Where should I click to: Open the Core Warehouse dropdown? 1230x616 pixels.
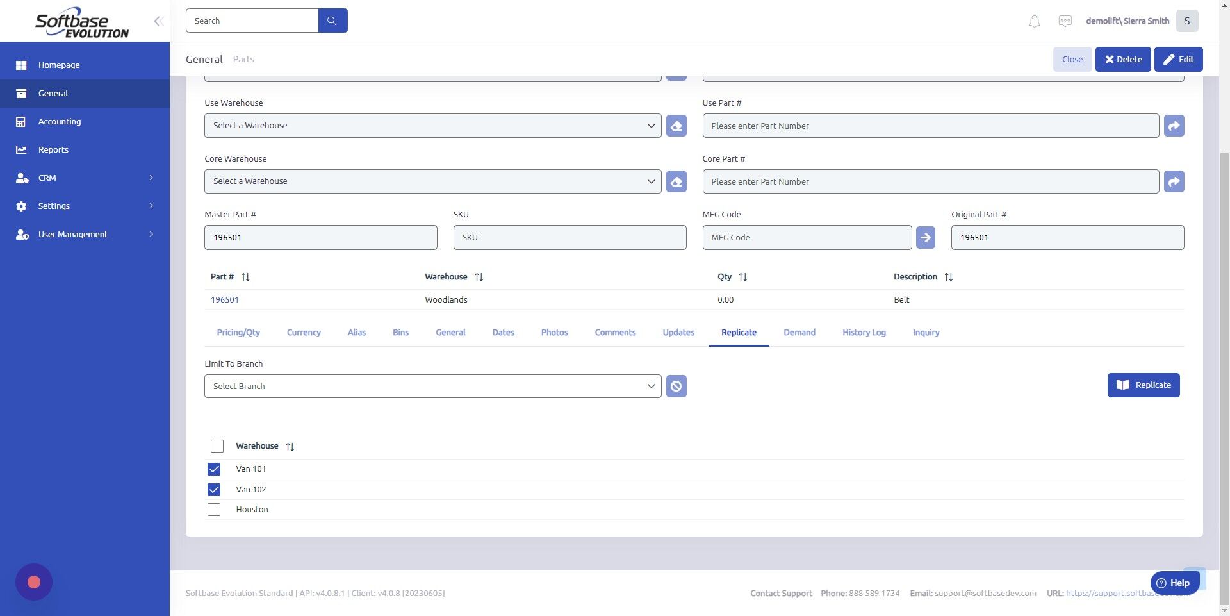coord(432,181)
